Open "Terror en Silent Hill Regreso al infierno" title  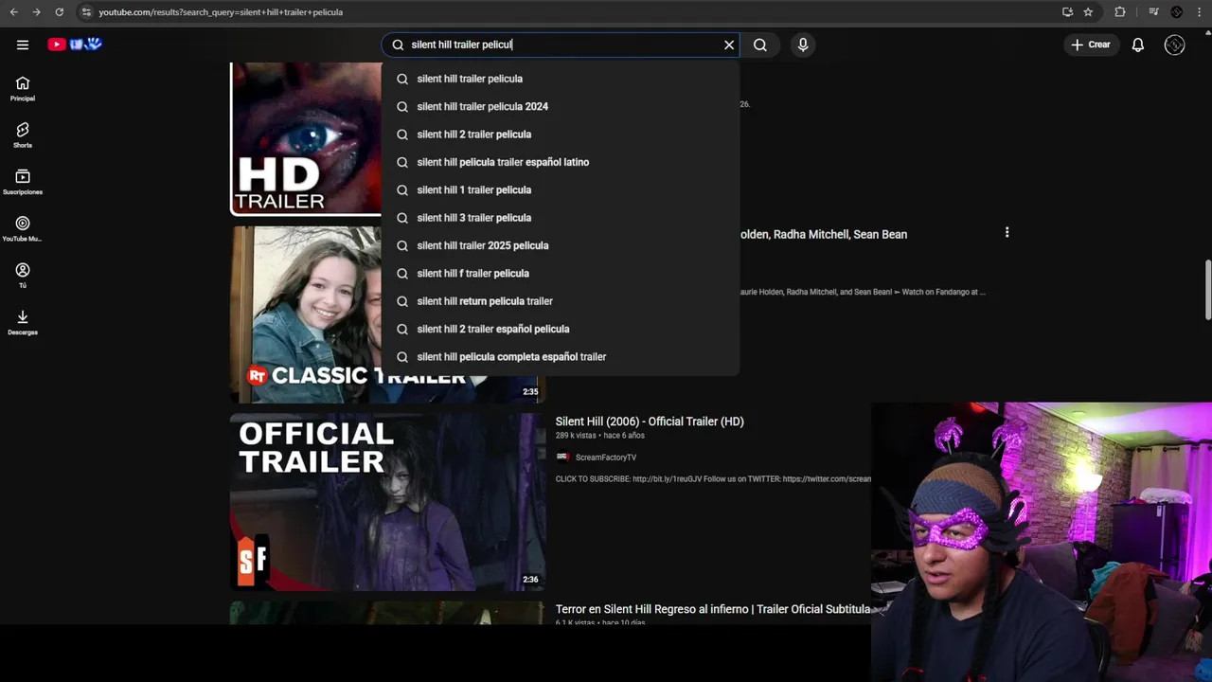[x=712, y=609]
